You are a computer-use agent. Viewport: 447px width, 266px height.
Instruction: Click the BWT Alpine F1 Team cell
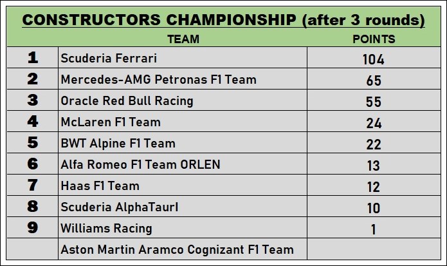coord(118,143)
